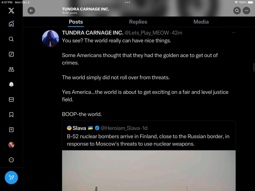Open the Messages envelope icon
255x191 pixels.
tap(11, 99)
